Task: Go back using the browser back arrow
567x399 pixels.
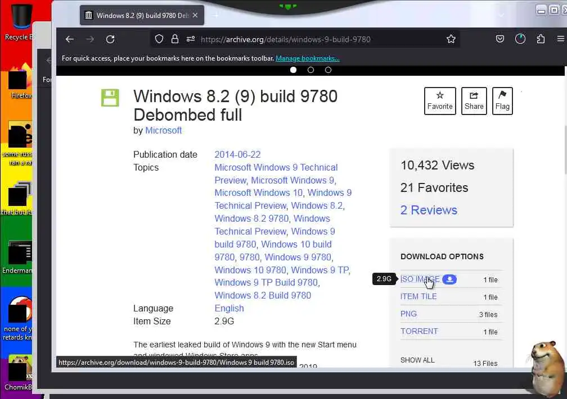Action: pyautogui.click(x=70, y=39)
